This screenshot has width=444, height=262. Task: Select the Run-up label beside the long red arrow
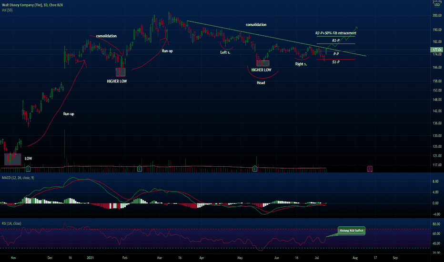click(69, 114)
